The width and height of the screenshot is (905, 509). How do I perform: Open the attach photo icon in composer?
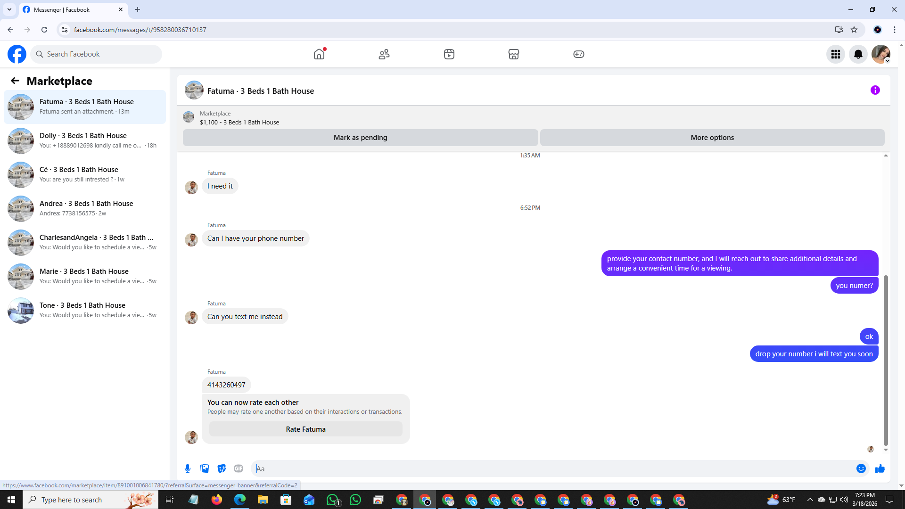[205, 468]
